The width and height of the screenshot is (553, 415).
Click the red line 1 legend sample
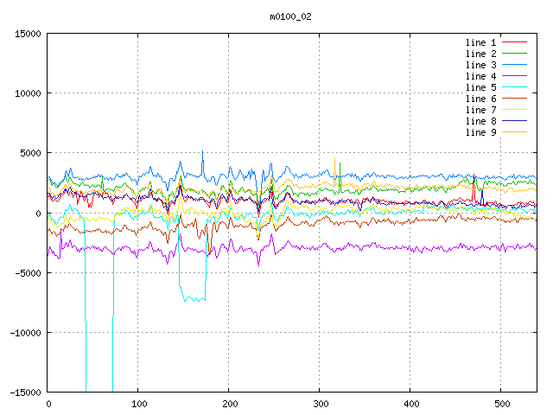515,42
